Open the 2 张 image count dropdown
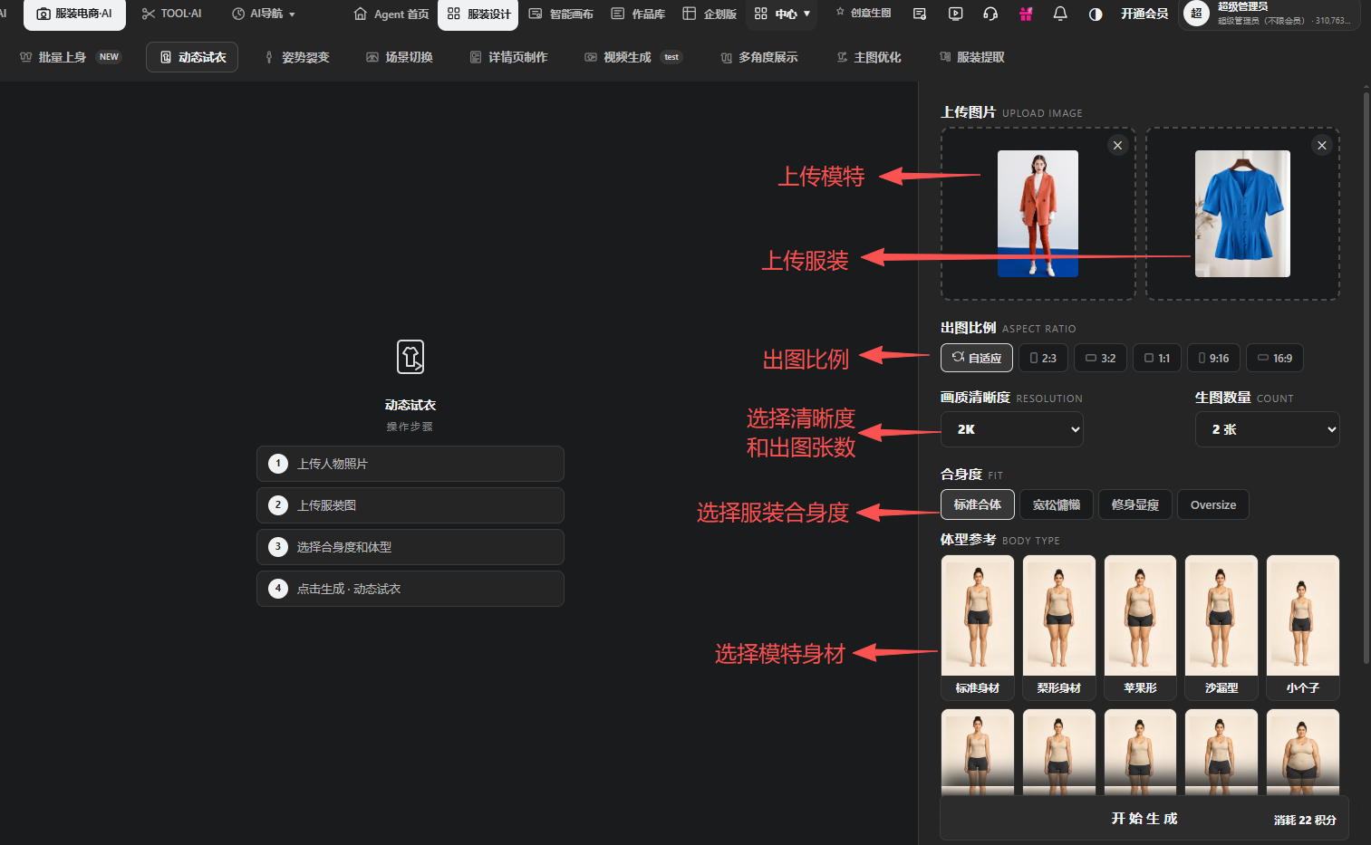The image size is (1371, 845). [1268, 429]
